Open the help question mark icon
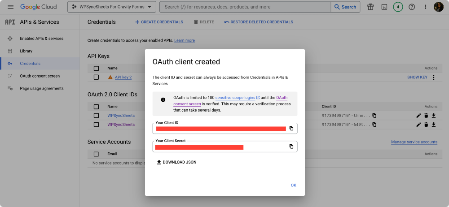This screenshot has width=449, height=207. coord(412,7)
